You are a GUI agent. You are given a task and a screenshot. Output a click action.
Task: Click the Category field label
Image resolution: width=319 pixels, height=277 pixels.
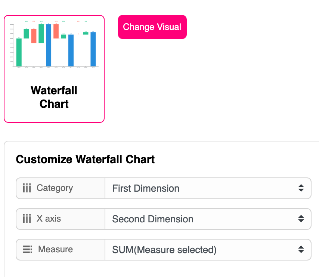click(55, 188)
